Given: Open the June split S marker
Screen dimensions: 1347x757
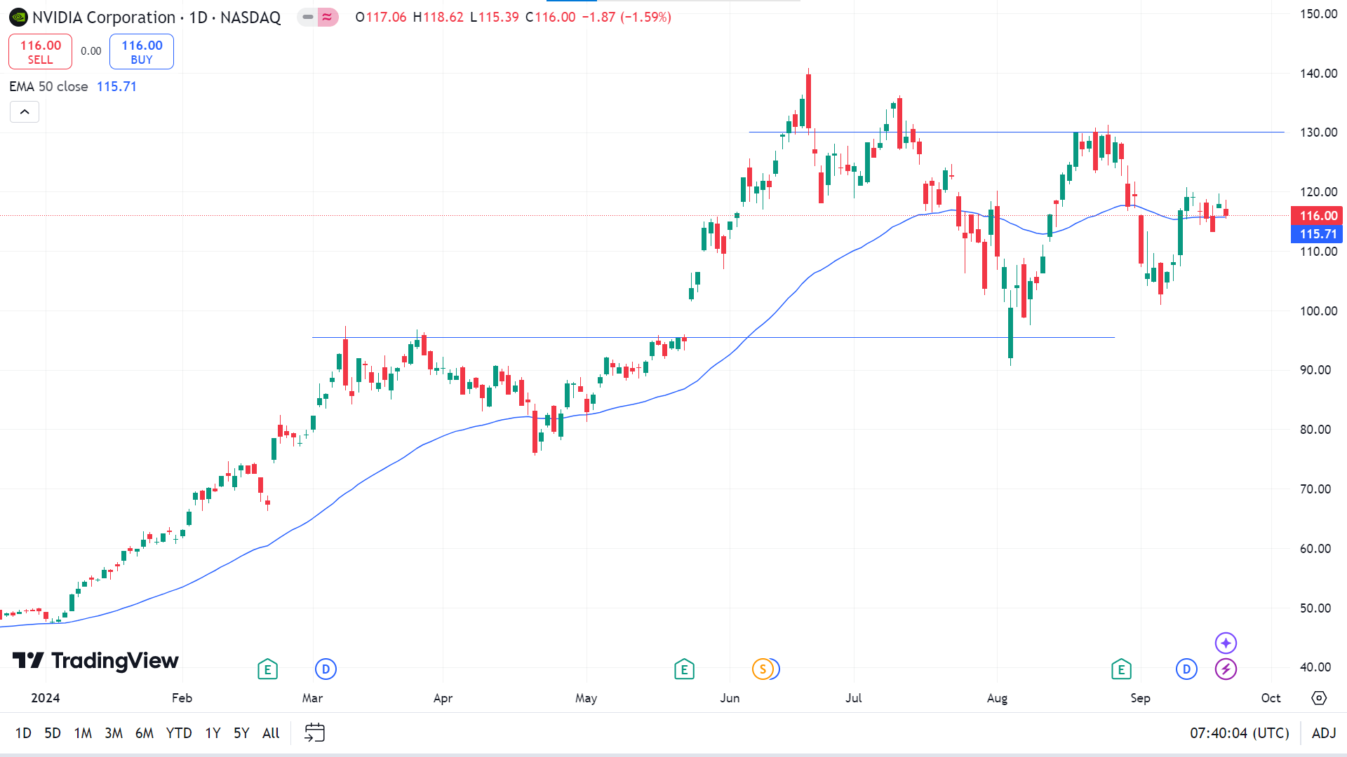Looking at the screenshot, I should pyautogui.click(x=763, y=669).
